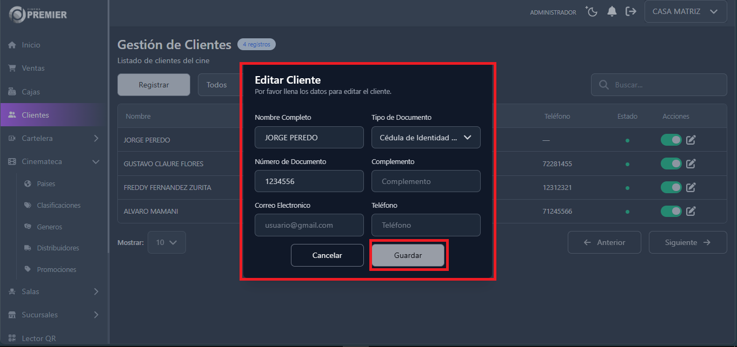The height and width of the screenshot is (347, 737).
Task: Click the edit pencil for GUSTAVO CLAURE FLORES
Action: (x=690, y=164)
